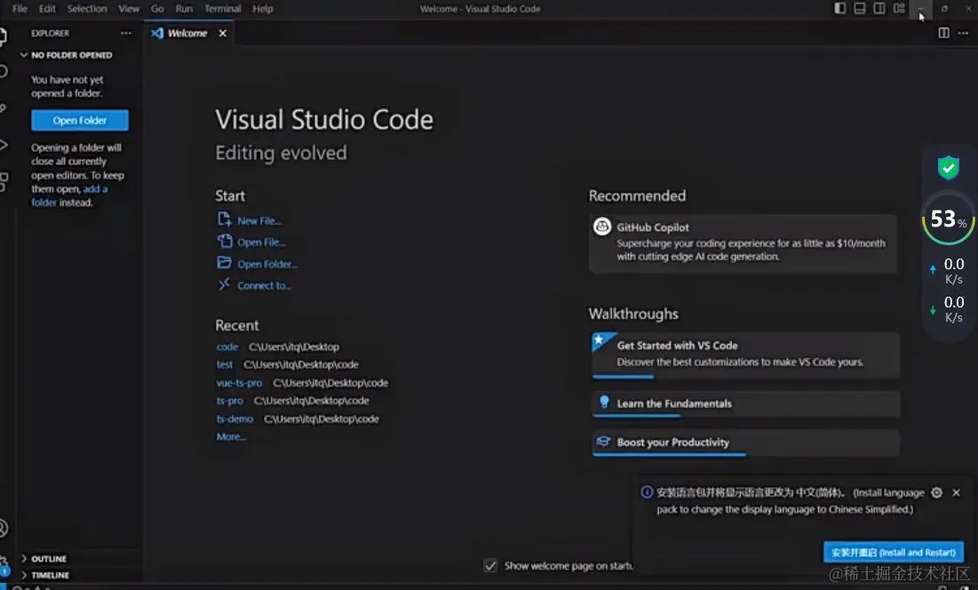Open recent folder 'vue-ts-pro'
Viewport: 978px width, 590px height.
[239, 383]
